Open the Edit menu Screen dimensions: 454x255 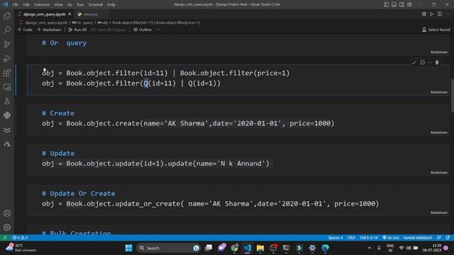click(26, 5)
